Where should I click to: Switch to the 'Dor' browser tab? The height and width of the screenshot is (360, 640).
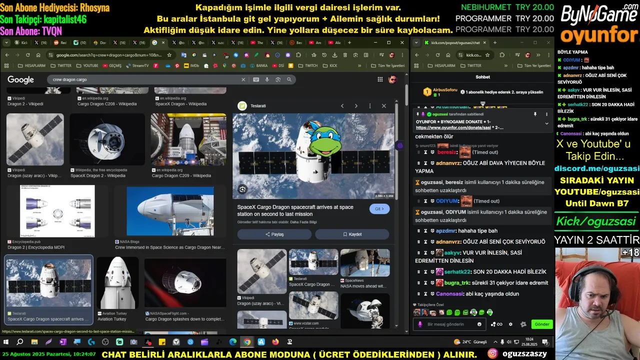pos(99,42)
